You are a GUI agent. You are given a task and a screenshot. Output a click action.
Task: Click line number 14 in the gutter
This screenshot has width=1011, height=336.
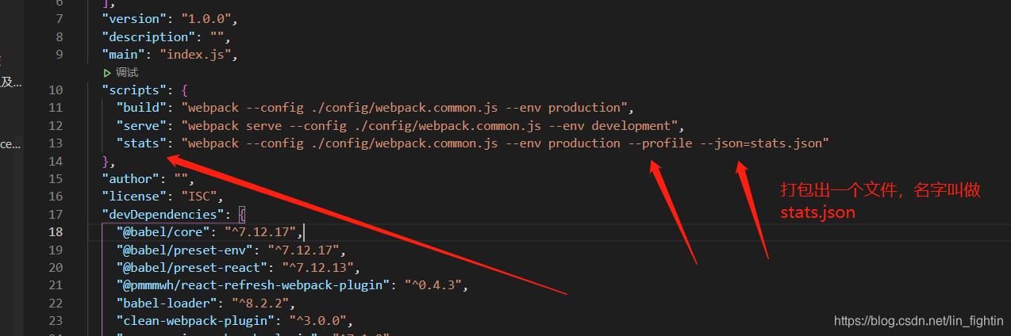[56, 162]
